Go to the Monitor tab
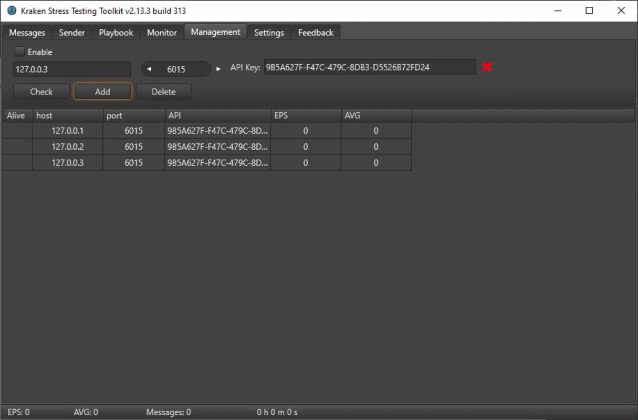The height and width of the screenshot is (420, 638). pos(162,33)
